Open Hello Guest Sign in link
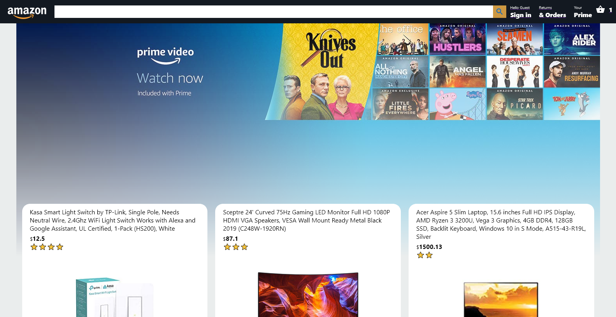This screenshot has height=317, width=616. tap(521, 12)
